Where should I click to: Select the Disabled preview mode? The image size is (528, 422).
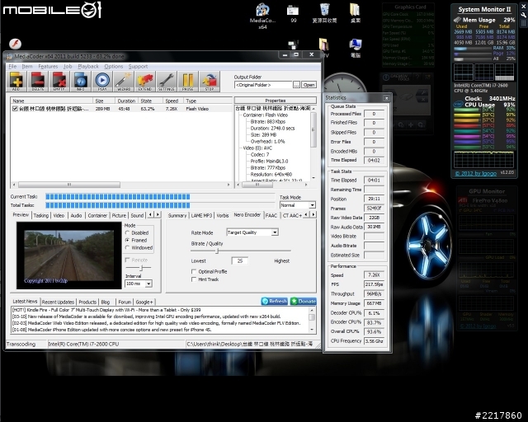[127, 232]
